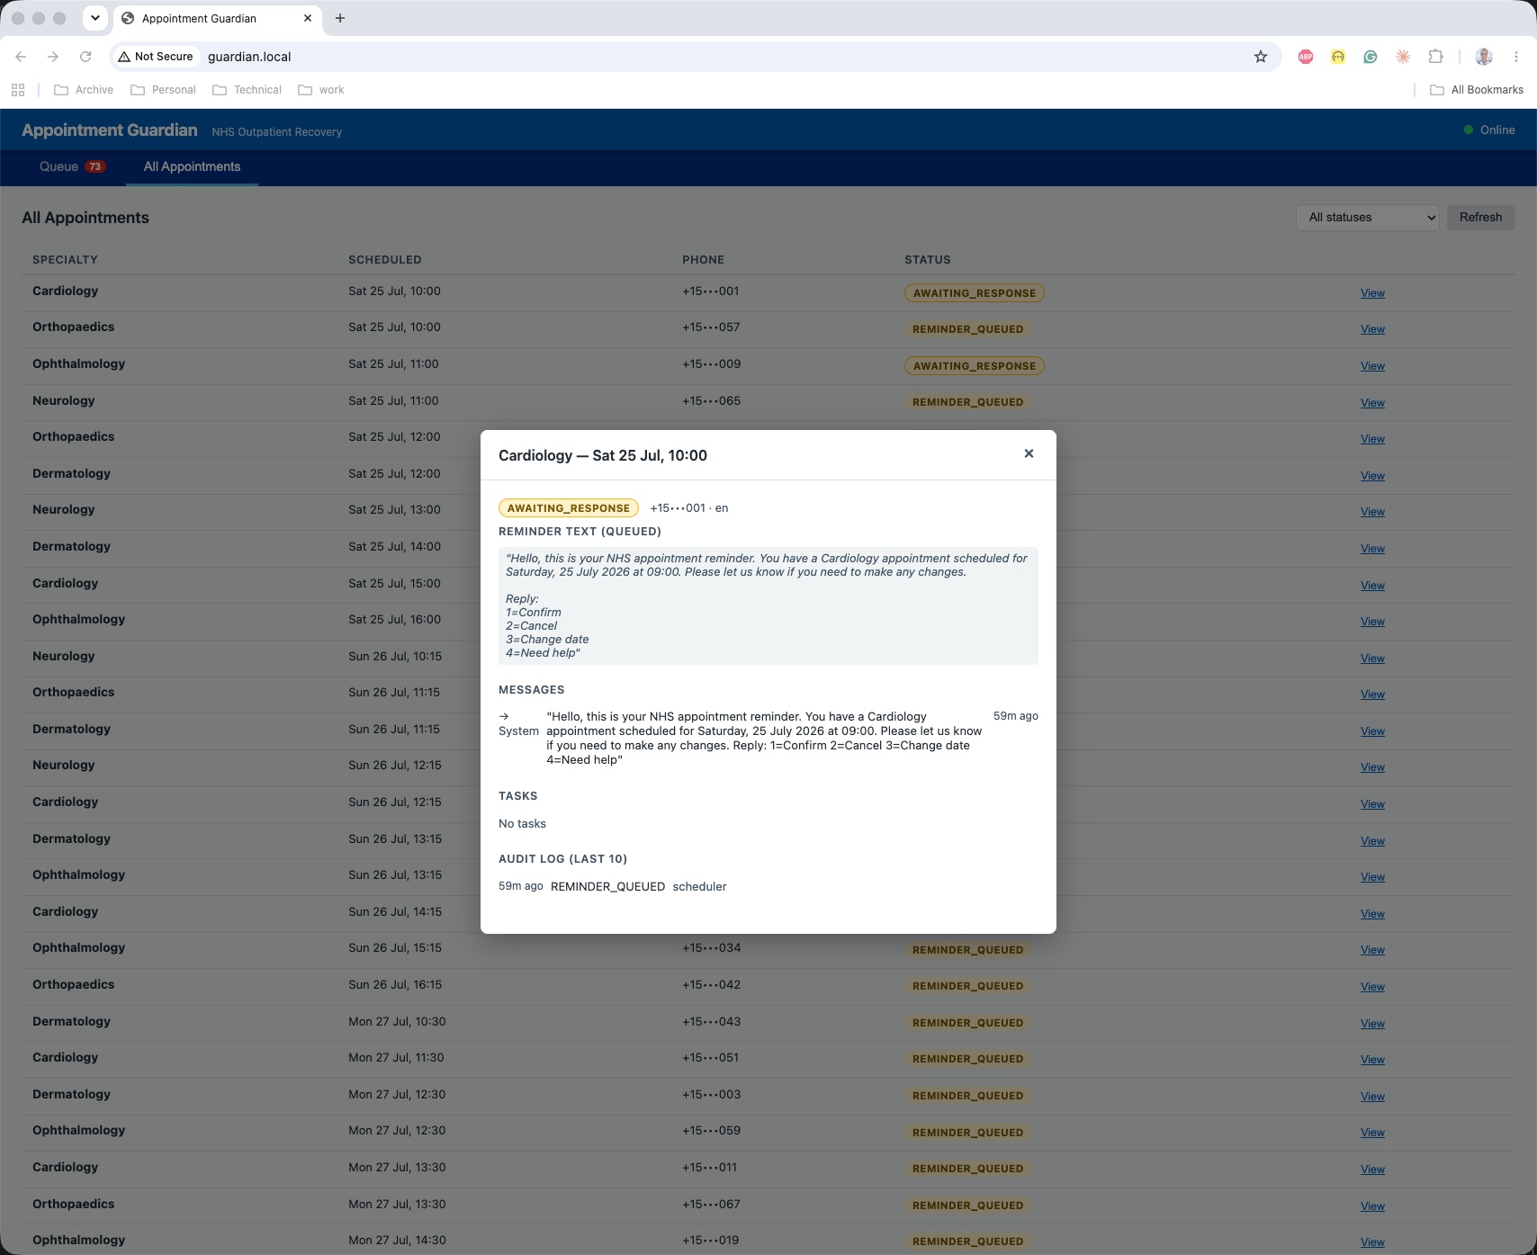Click the SPECIALTY column header

[65, 259]
